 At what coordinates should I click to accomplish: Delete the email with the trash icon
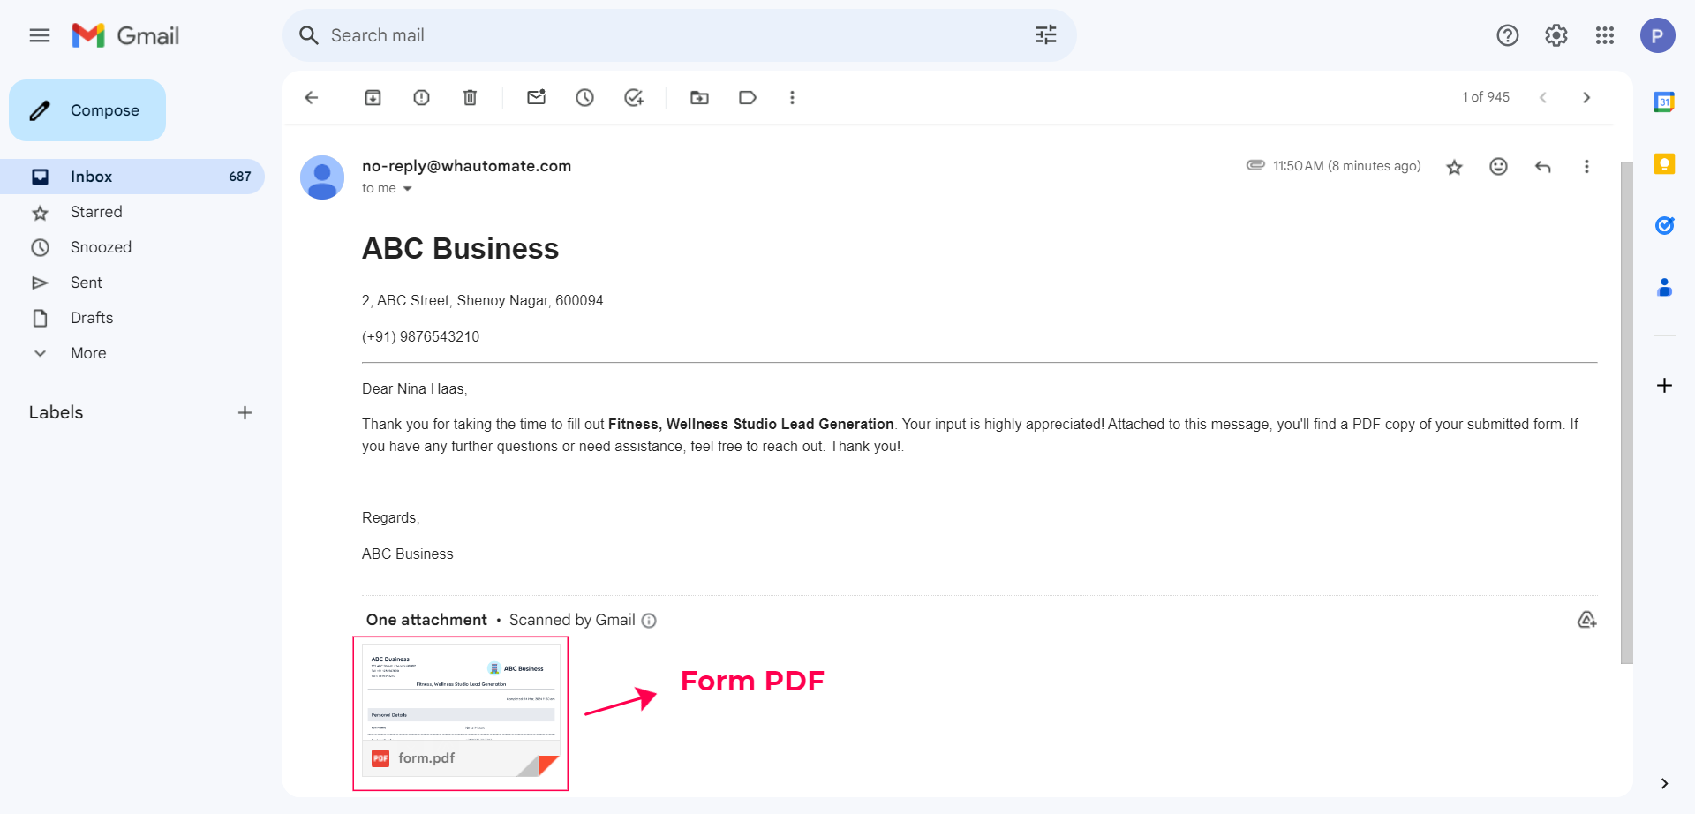coord(470,98)
